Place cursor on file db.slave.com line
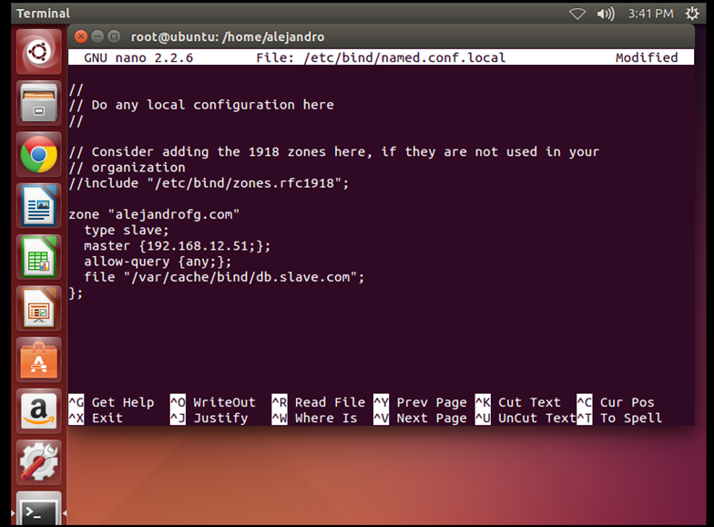 (224, 277)
